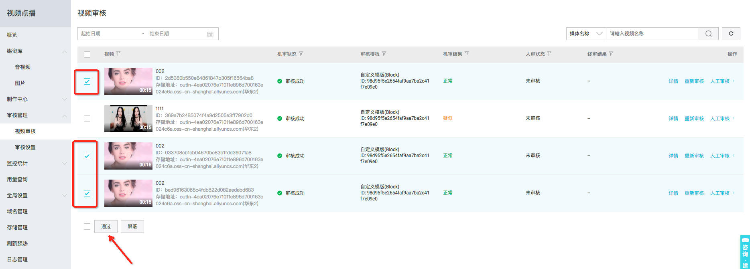Uncheck the first 002 video row checkbox
The width and height of the screenshot is (750, 269).
tap(87, 81)
